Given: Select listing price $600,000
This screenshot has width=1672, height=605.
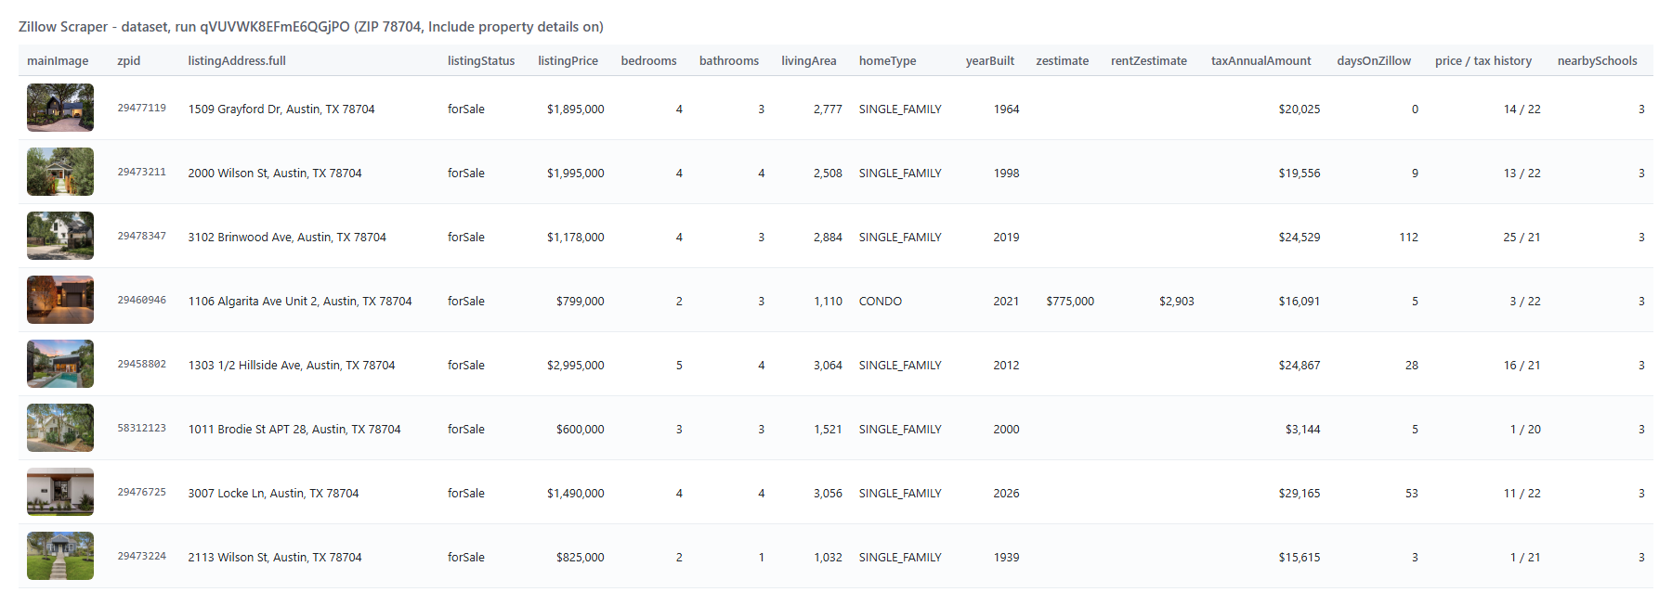Looking at the screenshot, I should point(580,430).
